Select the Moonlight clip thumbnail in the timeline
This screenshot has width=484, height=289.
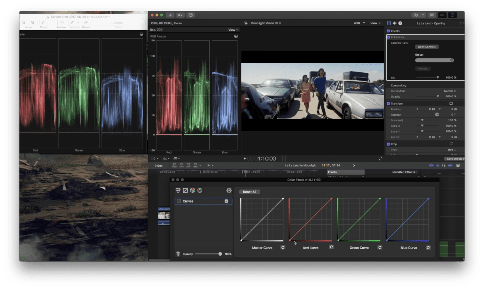[x=163, y=215]
